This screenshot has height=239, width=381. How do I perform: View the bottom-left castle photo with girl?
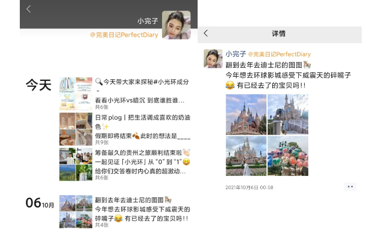(246, 156)
